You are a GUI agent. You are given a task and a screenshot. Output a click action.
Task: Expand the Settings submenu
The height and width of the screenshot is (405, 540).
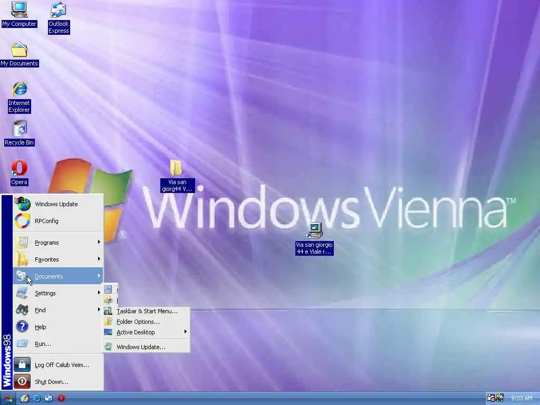point(58,293)
